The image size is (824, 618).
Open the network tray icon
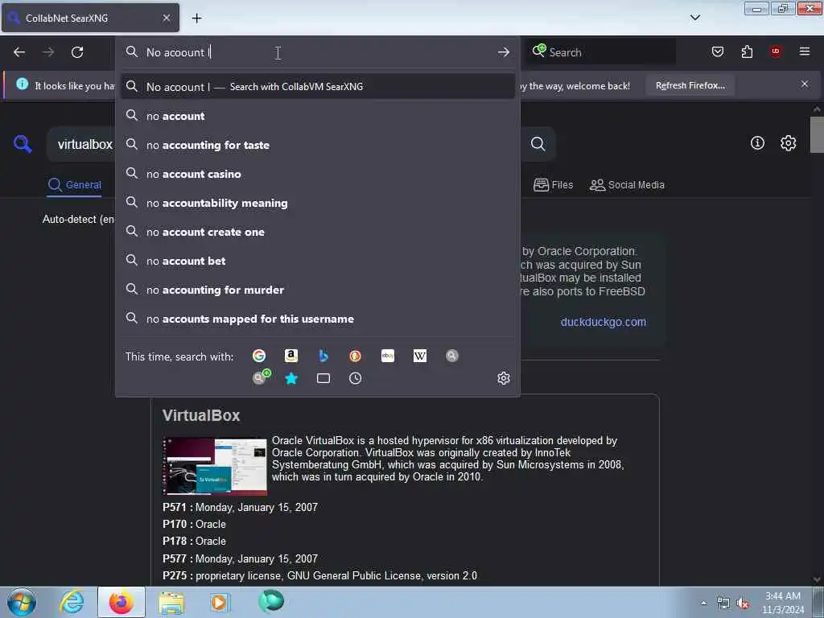pos(723,604)
